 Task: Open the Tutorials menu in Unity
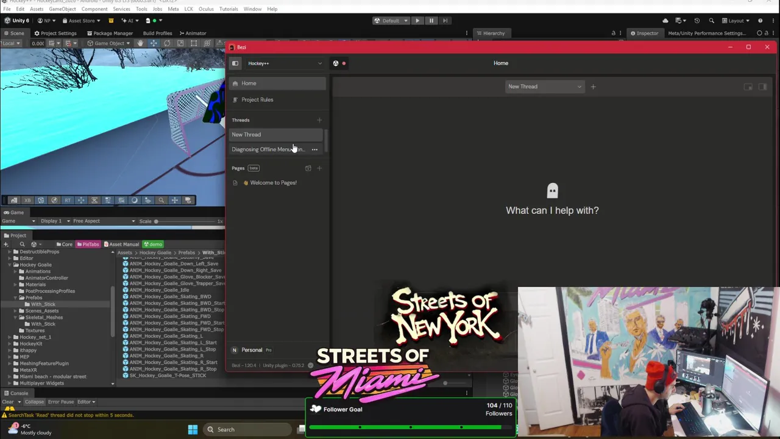[229, 9]
